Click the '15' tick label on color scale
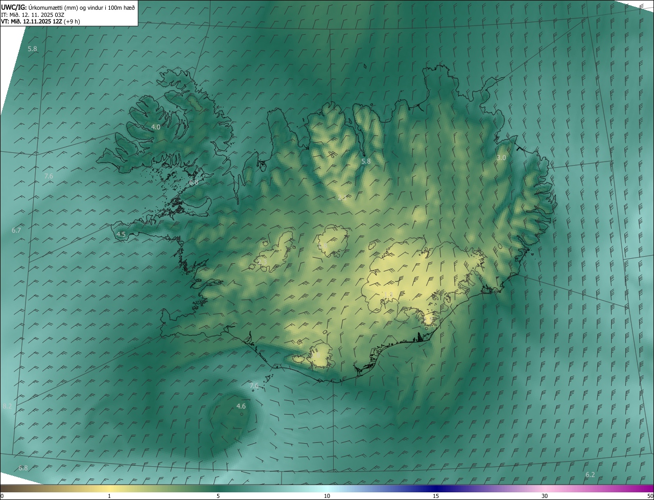 pyautogui.click(x=436, y=496)
